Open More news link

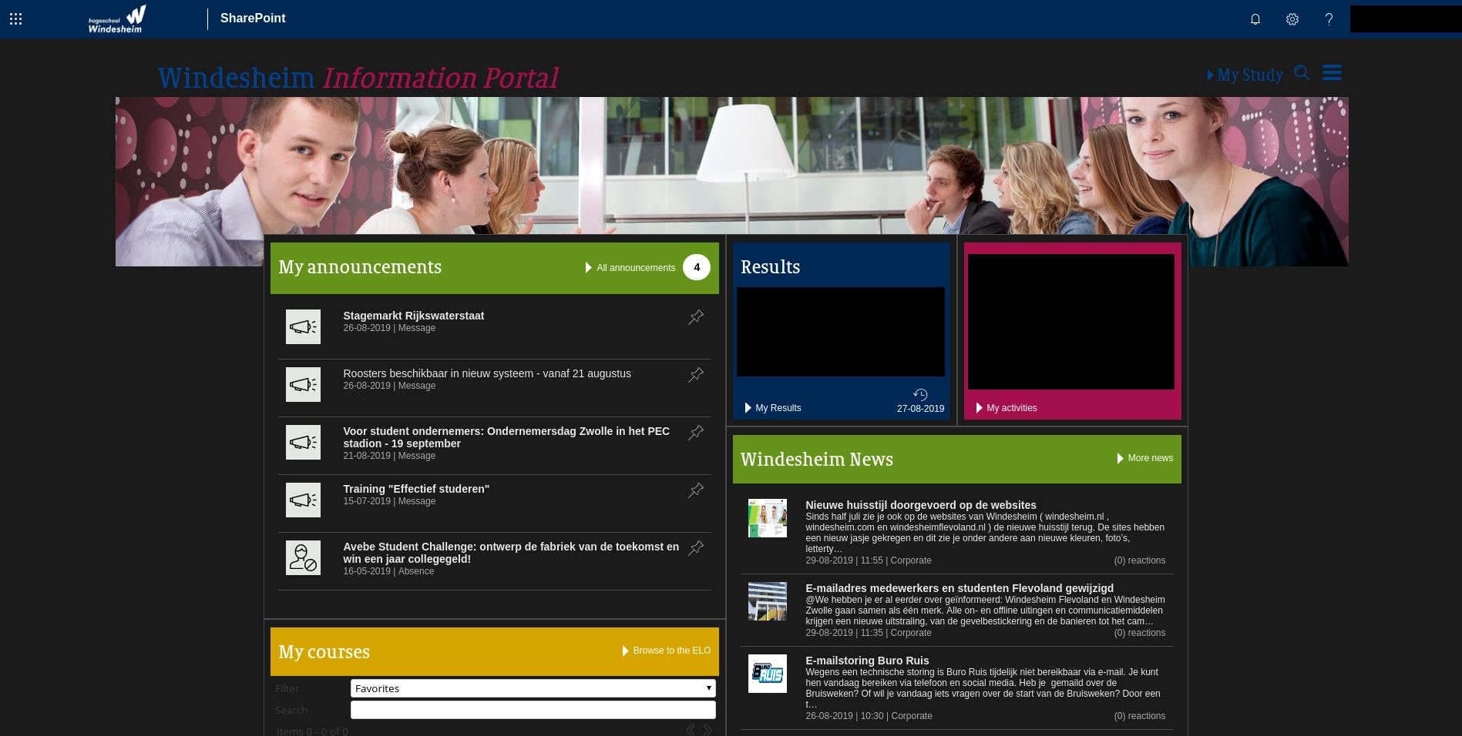click(1145, 458)
